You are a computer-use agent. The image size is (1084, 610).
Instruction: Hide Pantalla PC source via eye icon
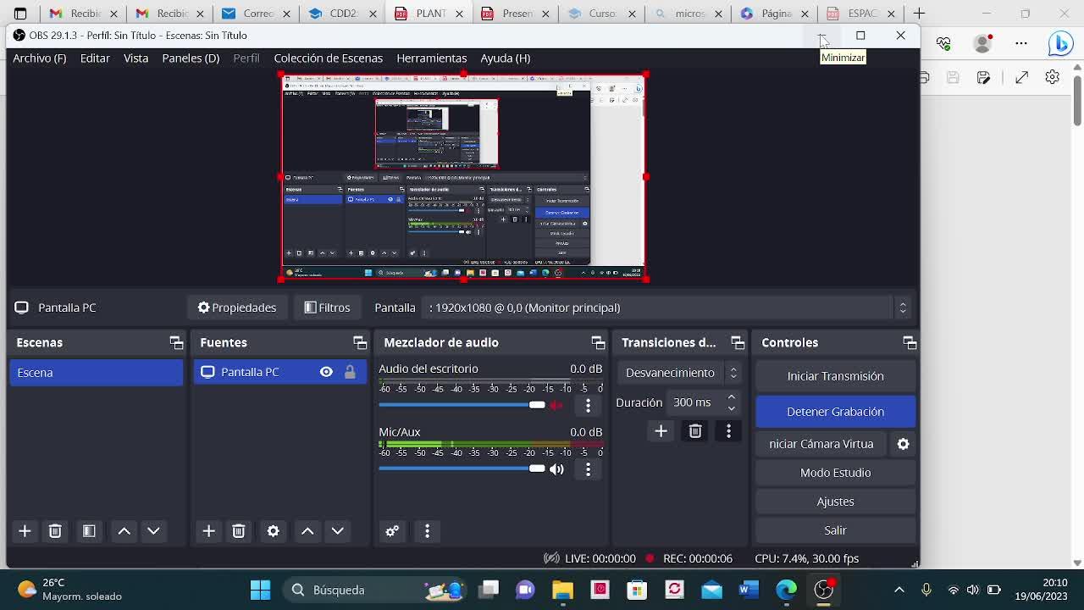(326, 372)
